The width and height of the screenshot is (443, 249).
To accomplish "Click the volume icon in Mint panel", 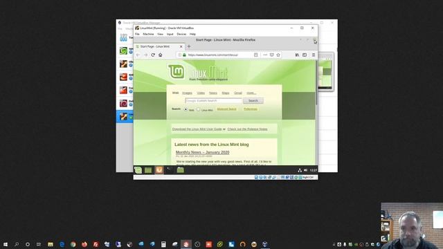I will pos(305,170).
